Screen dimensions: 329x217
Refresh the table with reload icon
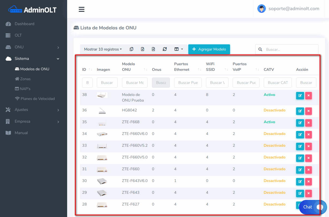pyautogui.click(x=165, y=49)
